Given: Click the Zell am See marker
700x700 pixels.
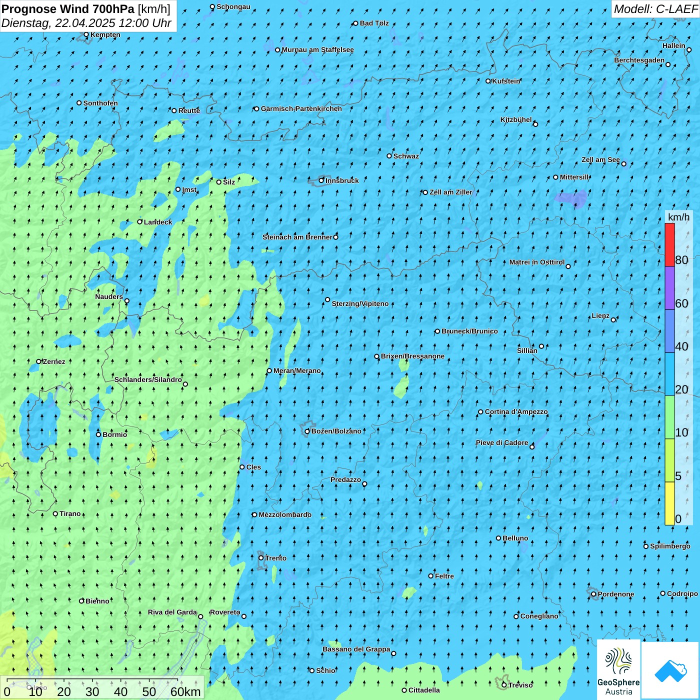Looking at the screenshot, I should coord(623,164).
